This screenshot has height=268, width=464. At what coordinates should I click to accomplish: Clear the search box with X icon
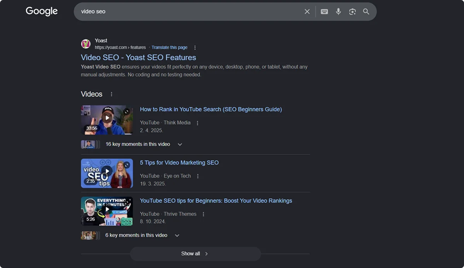pyautogui.click(x=307, y=12)
